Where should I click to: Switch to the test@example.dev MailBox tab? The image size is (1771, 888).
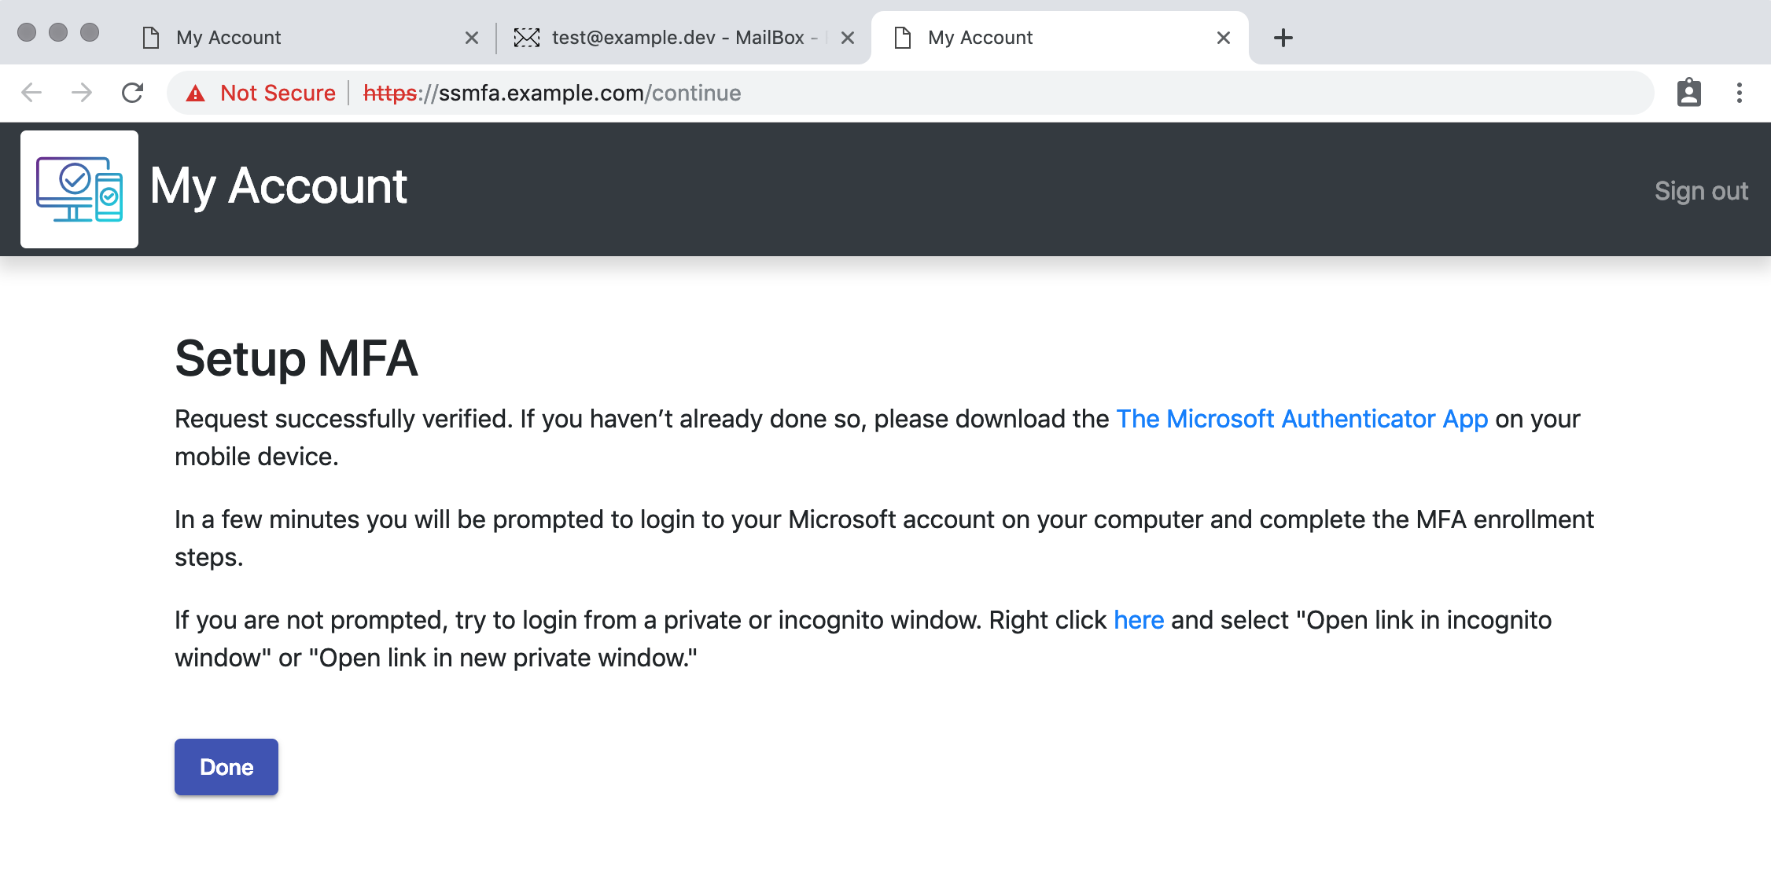click(x=676, y=38)
